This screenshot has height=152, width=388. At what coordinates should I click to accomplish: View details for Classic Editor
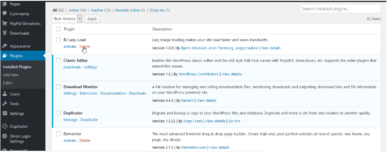pyautogui.click(x=232, y=74)
